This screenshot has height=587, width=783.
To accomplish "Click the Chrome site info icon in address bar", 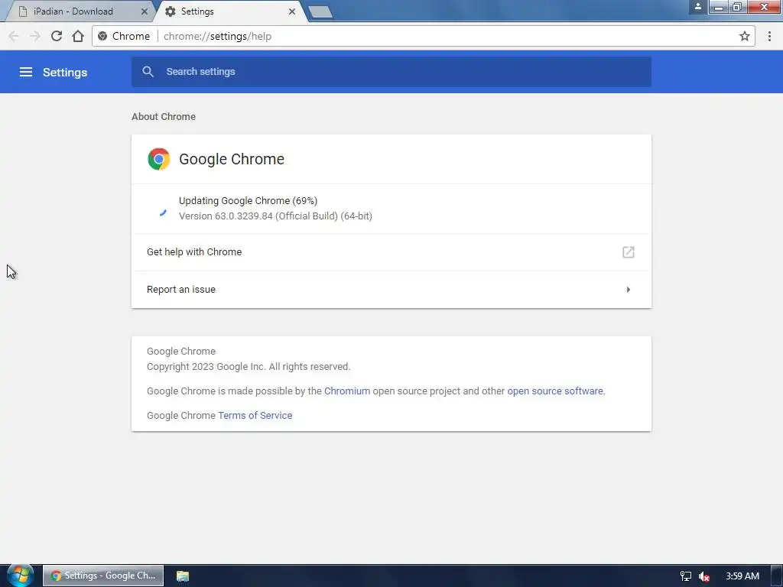I will [102, 36].
